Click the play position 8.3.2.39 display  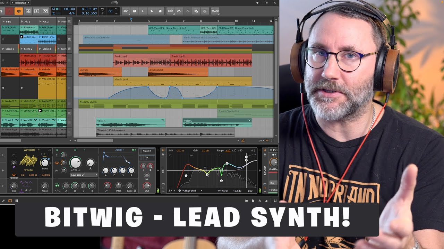(x=89, y=9)
